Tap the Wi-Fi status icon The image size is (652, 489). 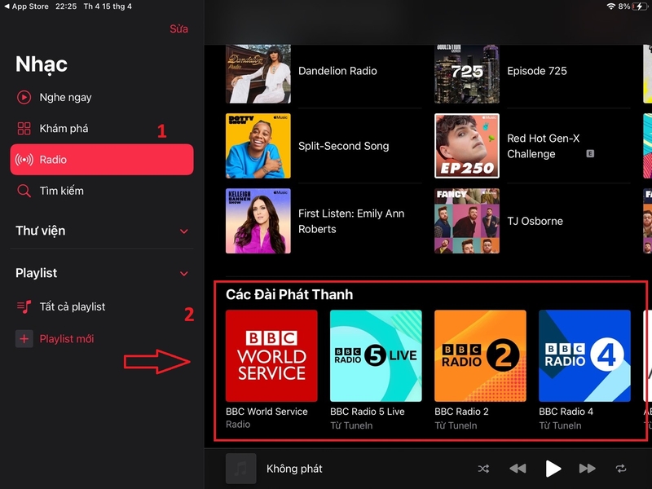[x=610, y=7]
